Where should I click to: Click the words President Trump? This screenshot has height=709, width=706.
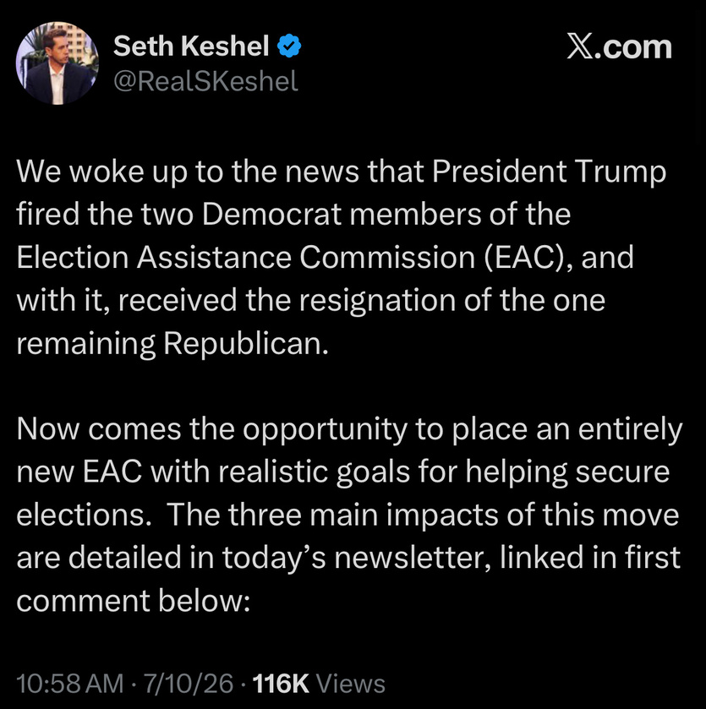point(549,172)
